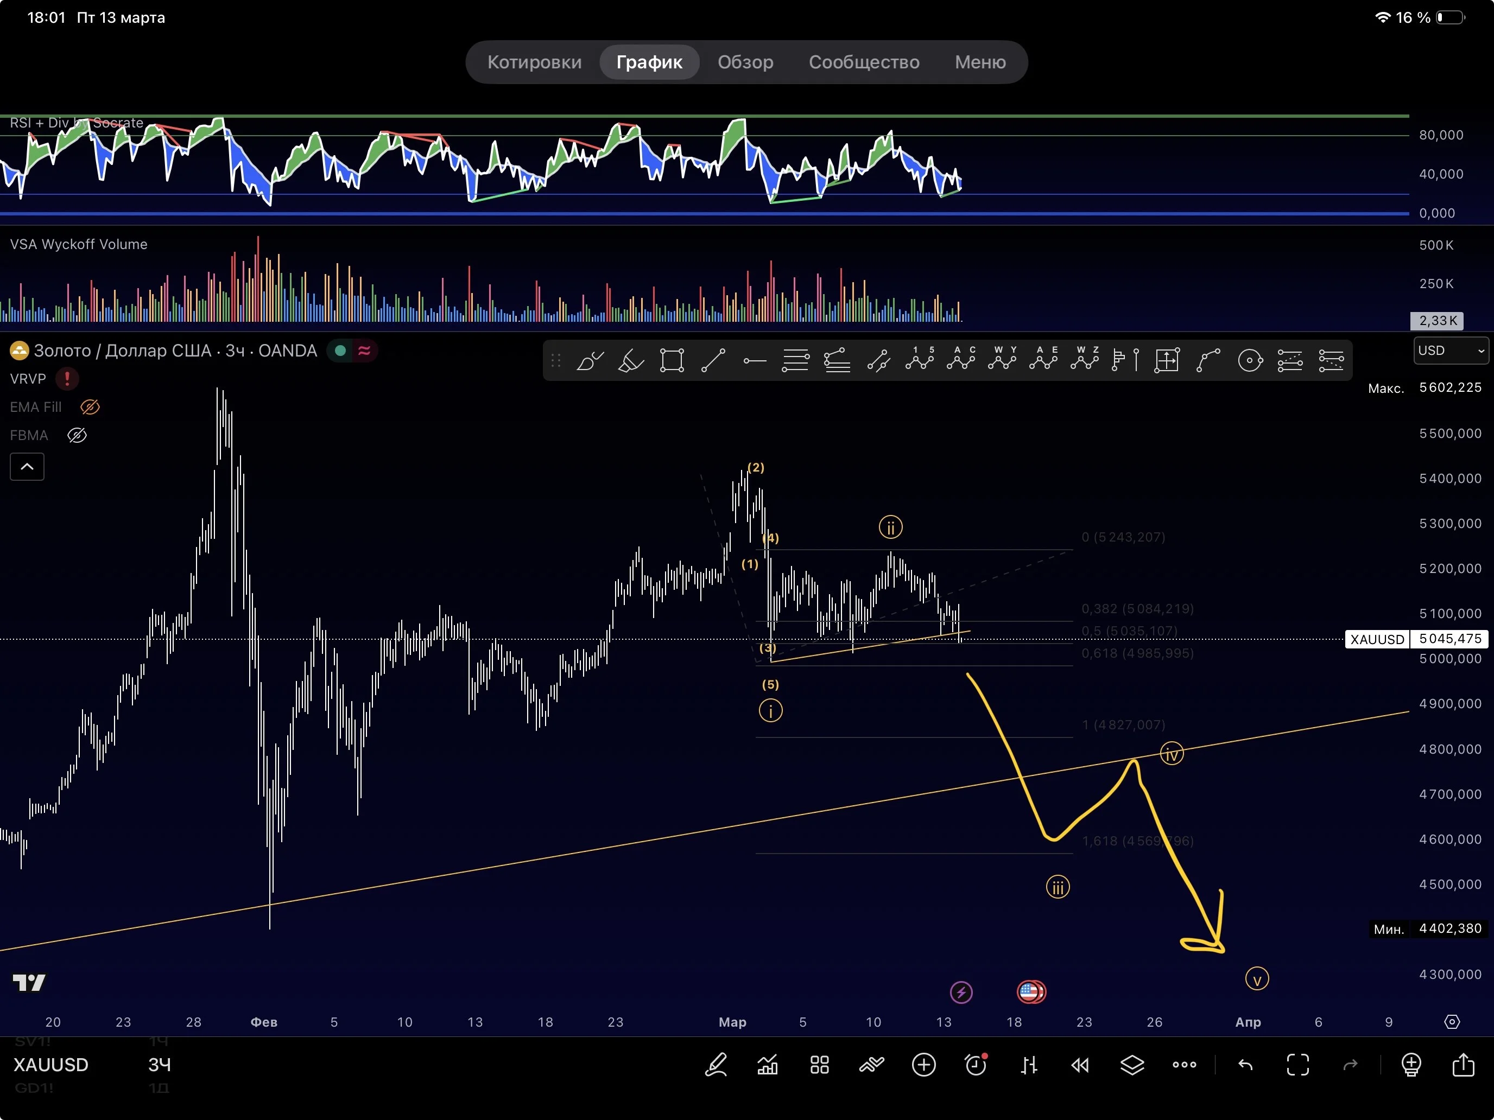This screenshot has width=1494, height=1120.
Task: Toggle drawing mode with pencil icon
Action: tap(716, 1065)
